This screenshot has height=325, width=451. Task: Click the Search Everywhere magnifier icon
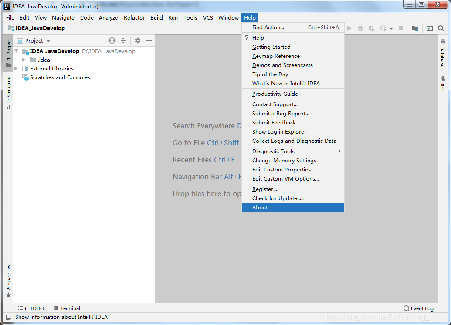[x=441, y=28]
